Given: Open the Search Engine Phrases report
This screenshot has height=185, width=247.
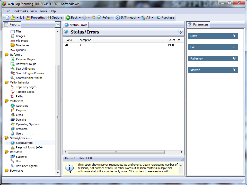Looking at the screenshot, I should (x=30, y=73).
